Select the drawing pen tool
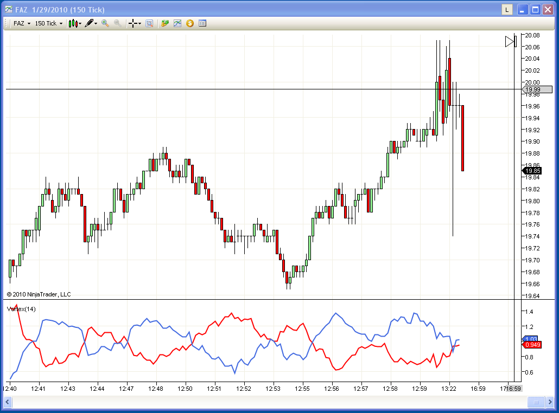The height and width of the screenshot is (413, 559). (89, 23)
